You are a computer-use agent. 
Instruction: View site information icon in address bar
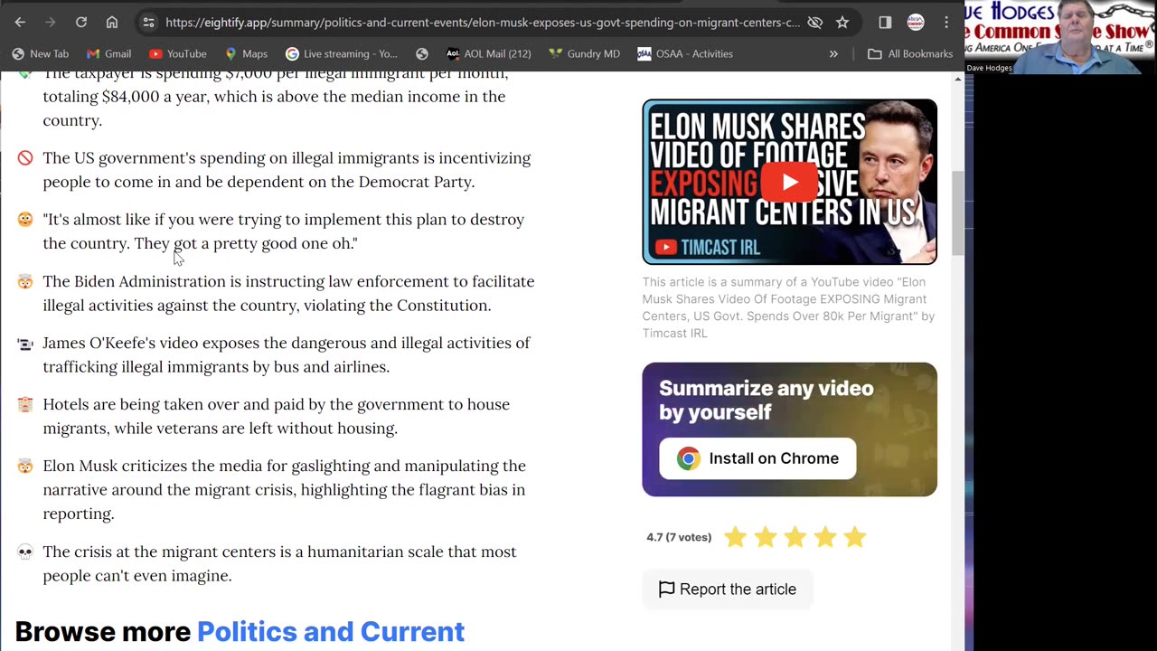(148, 22)
